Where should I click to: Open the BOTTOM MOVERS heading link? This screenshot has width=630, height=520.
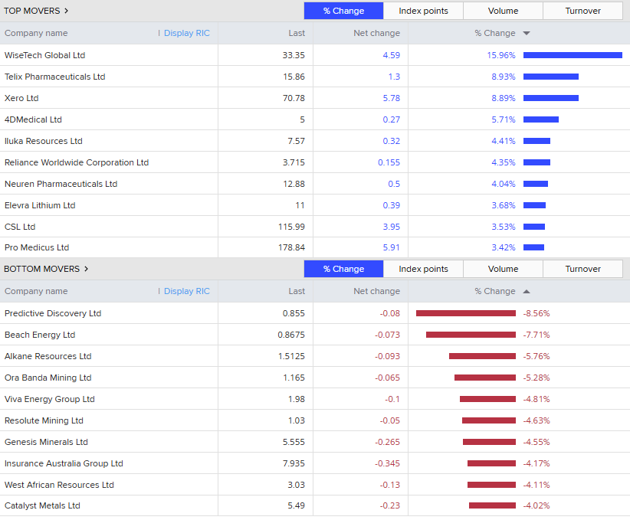click(42, 269)
